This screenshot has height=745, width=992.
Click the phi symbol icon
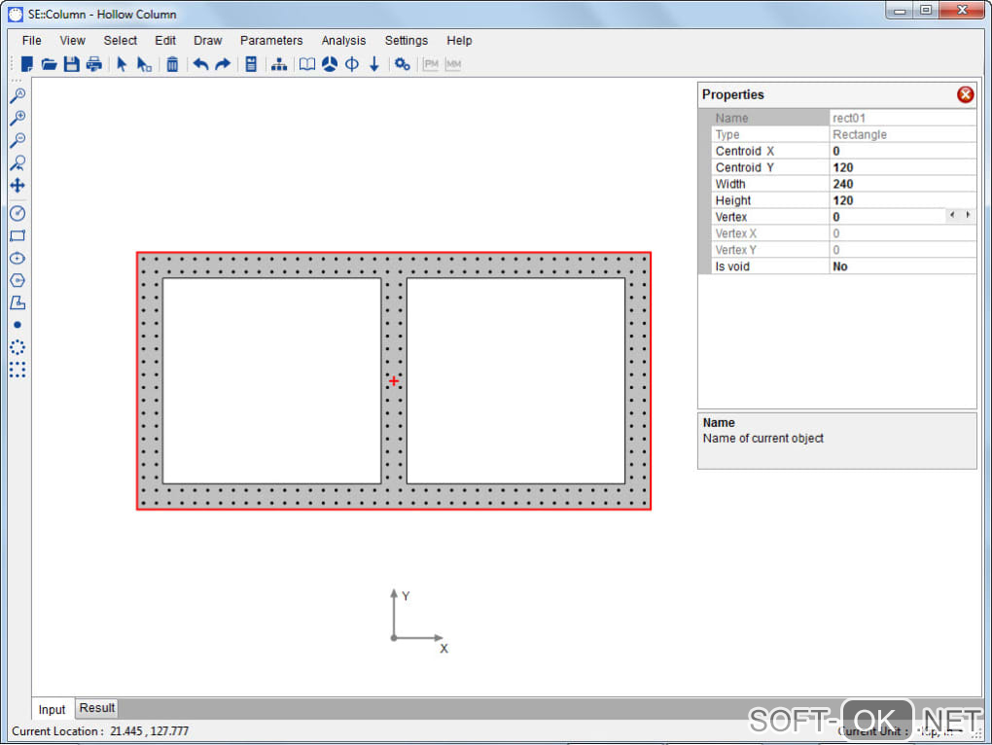(352, 64)
